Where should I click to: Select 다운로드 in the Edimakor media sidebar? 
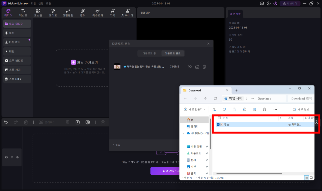(17, 42)
